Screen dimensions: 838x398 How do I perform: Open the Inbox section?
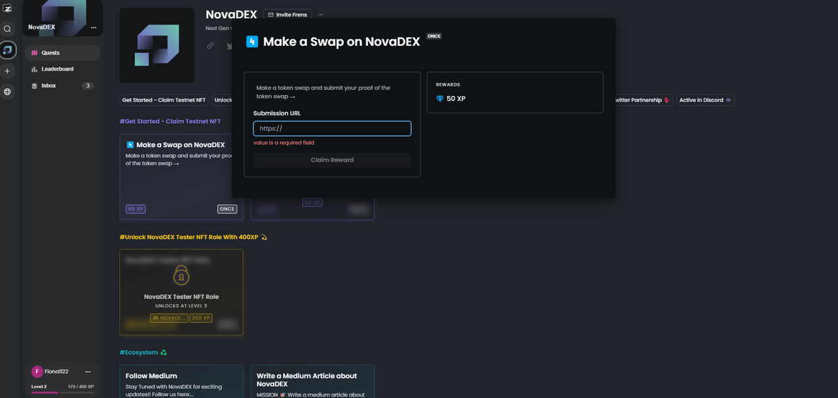point(62,86)
